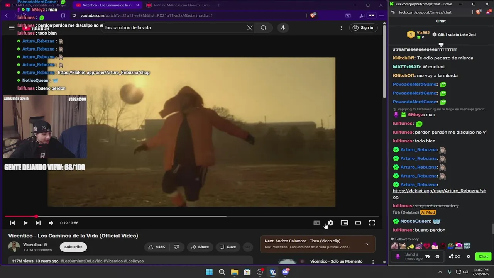Click the YouTube address bar URL
The image size is (494, 278).
[x=147, y=15]
